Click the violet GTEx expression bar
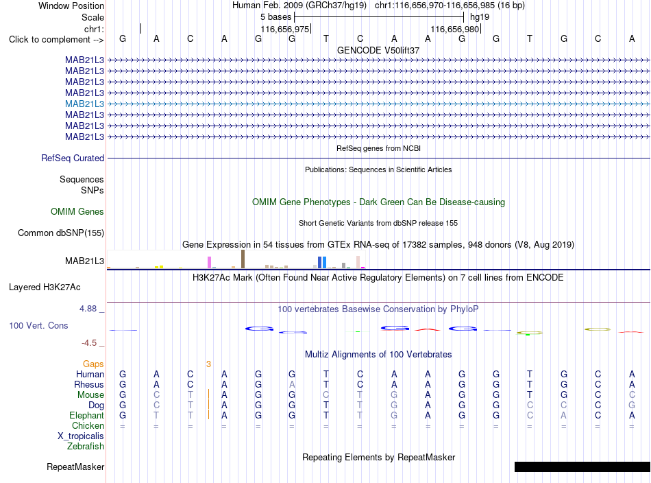 [209, 262]
